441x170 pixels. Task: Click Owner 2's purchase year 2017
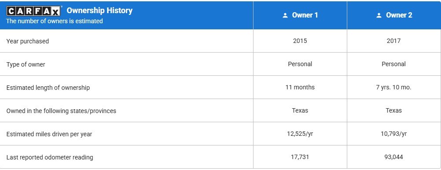click(x=393, y=41)
